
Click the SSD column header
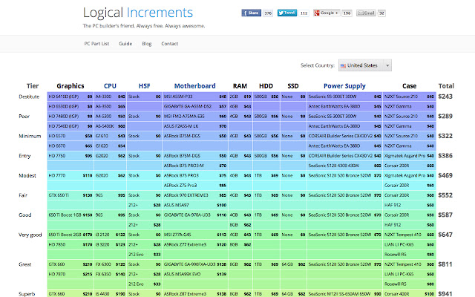(293, 86)
